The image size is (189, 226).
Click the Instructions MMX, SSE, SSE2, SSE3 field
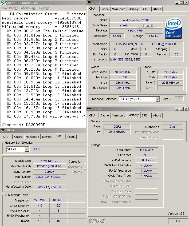coord(146,59)
